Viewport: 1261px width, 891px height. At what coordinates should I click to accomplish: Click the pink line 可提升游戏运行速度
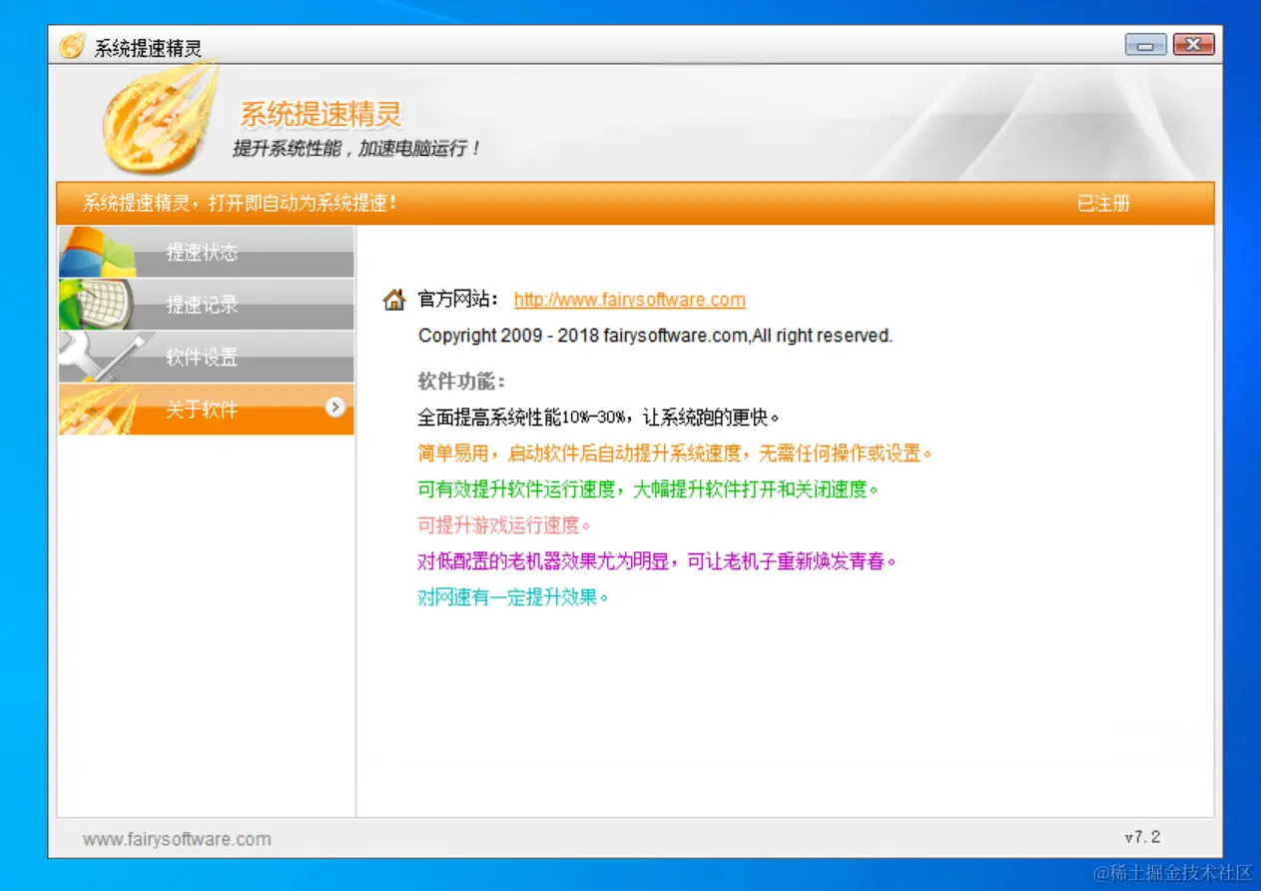504,525
